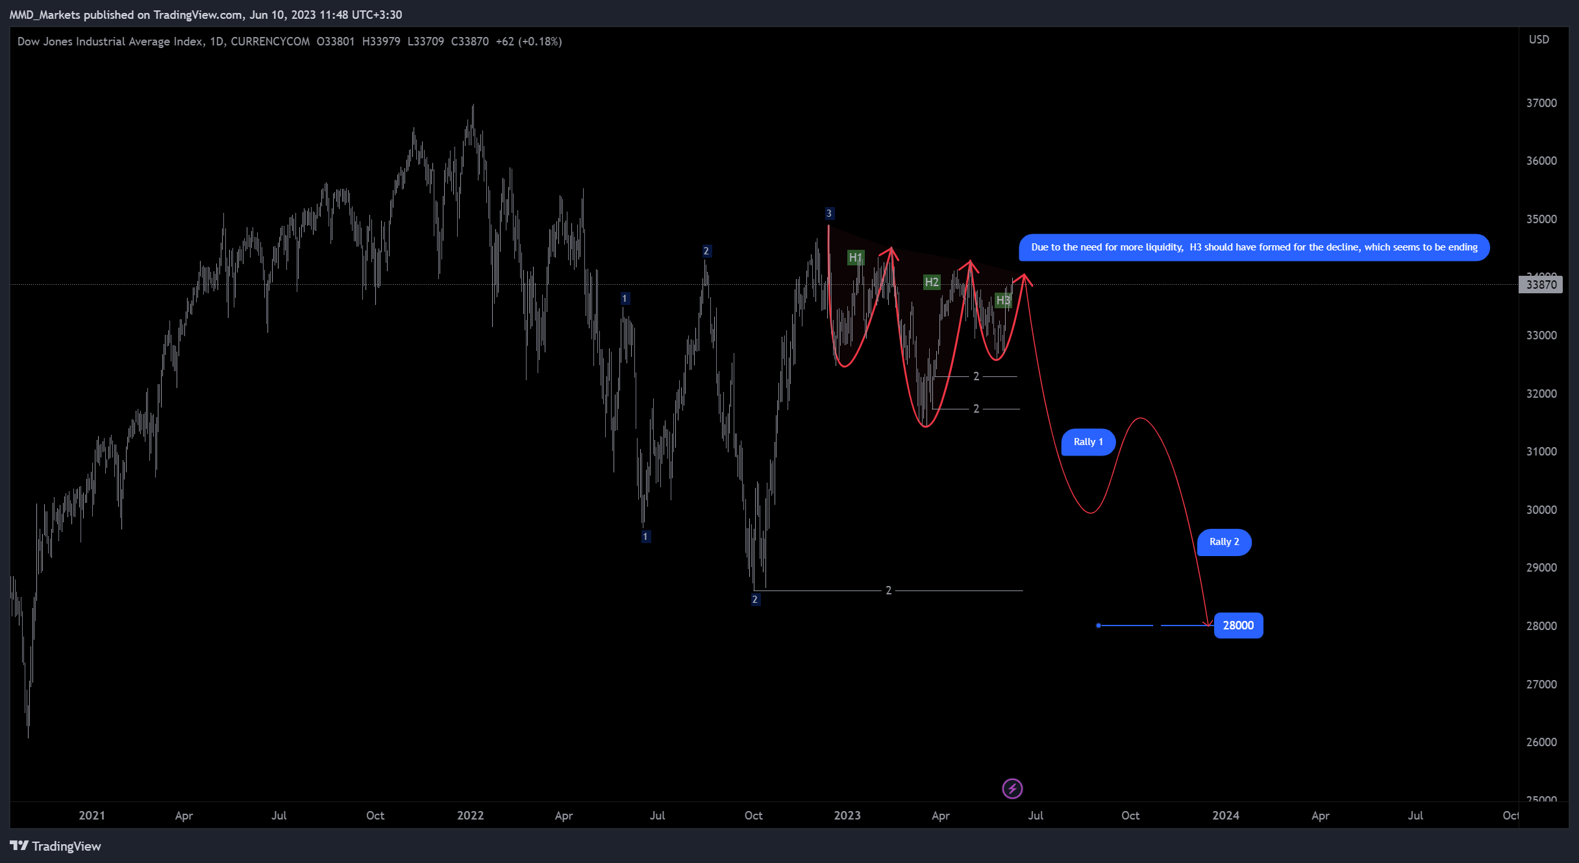1579x863 pixels.
Task: Click the 2021 label on time axis
Action: click(x=92, y=816)
